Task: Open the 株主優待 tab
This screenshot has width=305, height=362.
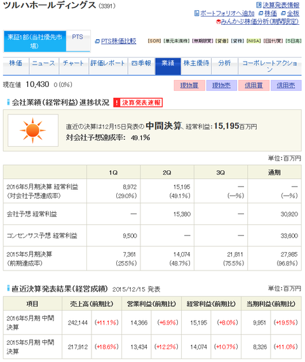Action: pyautogui.click(x=196, y=66)
